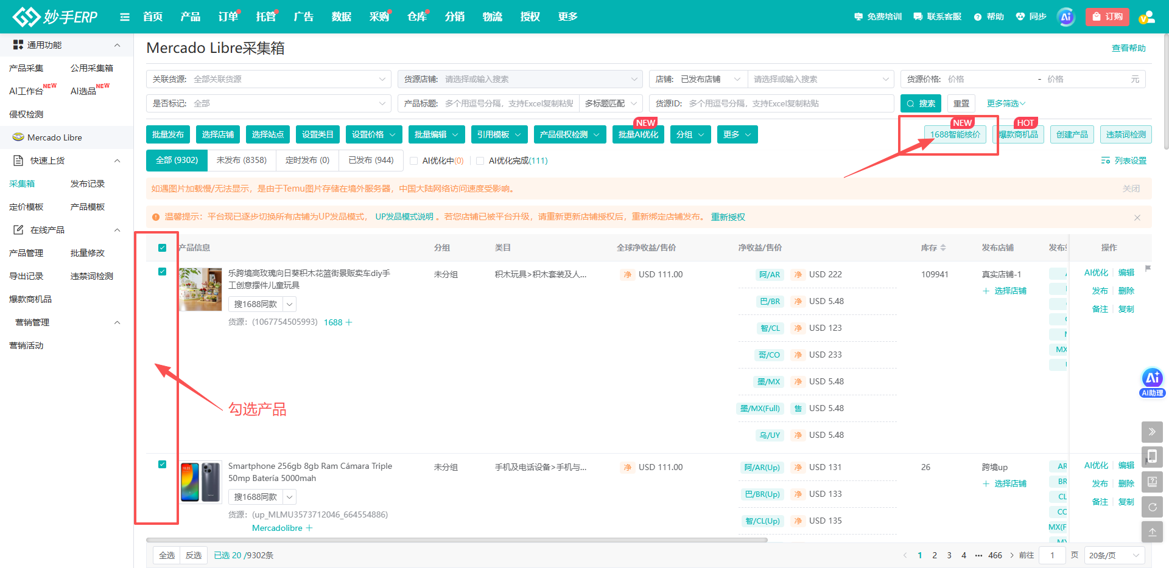Open the 引用模板 dropdown button
Screen dimensions: 1169x568
[x=499, y=134]
